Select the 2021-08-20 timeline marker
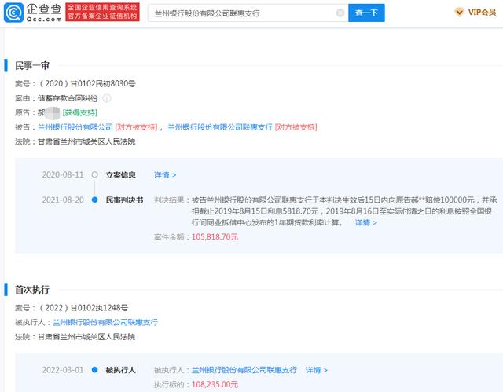Viewport: 503px width, 392px height. [94, 200]
